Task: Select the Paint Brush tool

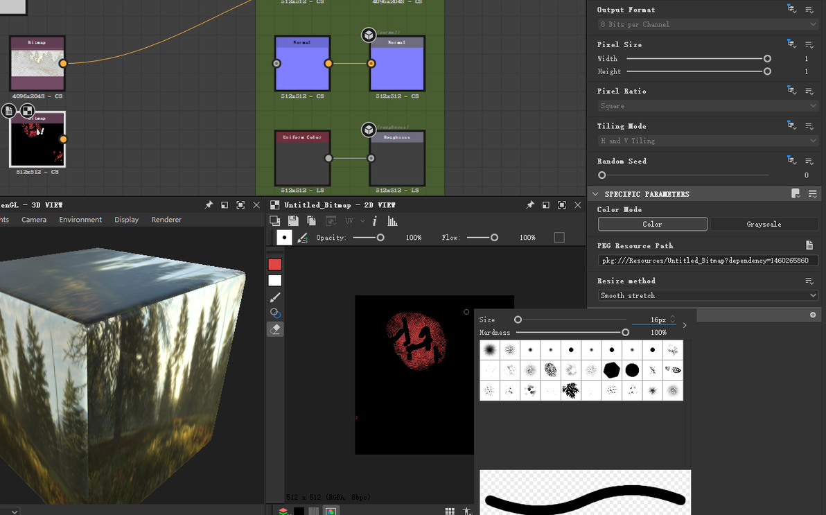Action: 275,297
